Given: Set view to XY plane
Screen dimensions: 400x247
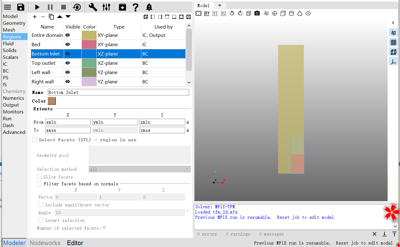Looking at the screenshot, I should click(207, 13).
